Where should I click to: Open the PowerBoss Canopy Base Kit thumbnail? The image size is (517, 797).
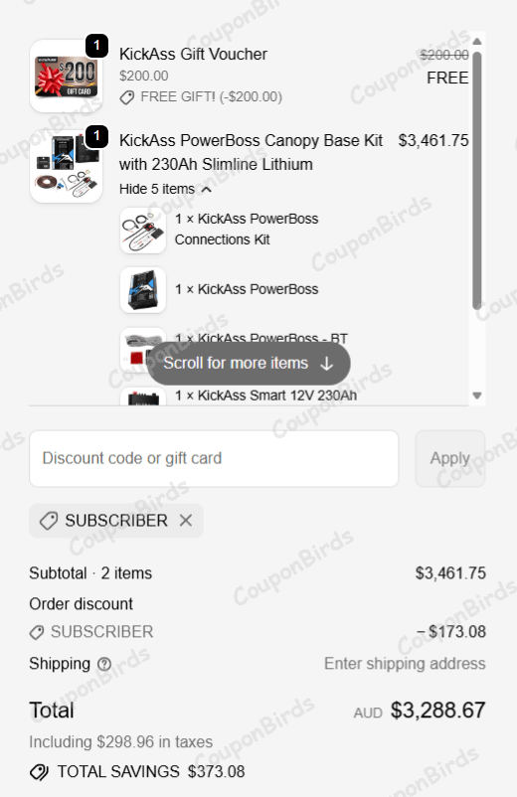(66, 166)
